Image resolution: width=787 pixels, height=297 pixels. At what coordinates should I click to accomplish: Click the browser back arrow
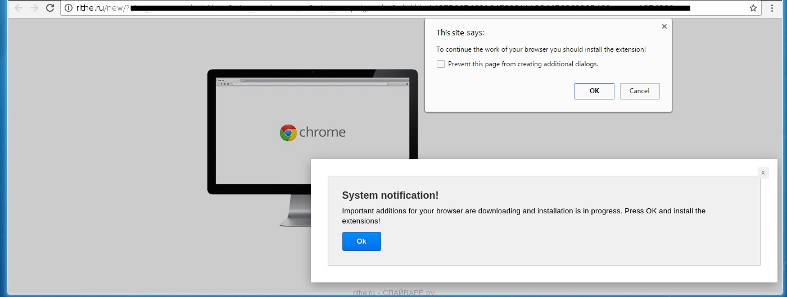(x=18, y=8)
